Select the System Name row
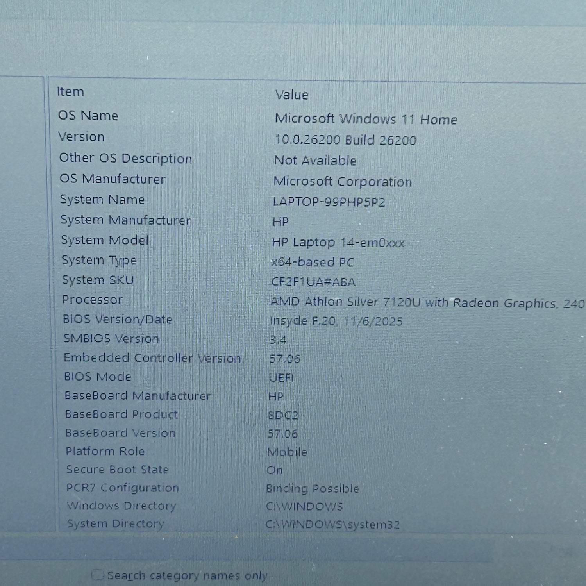586x586 pixels. tap(102, 200)
